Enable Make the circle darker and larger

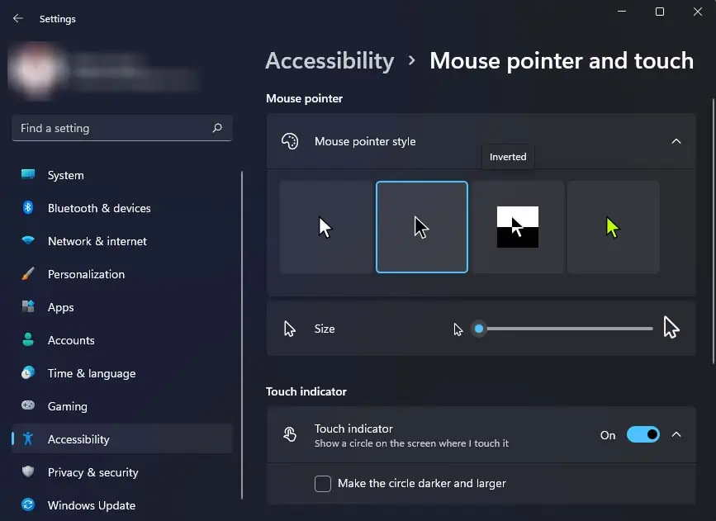click(322, 485)
